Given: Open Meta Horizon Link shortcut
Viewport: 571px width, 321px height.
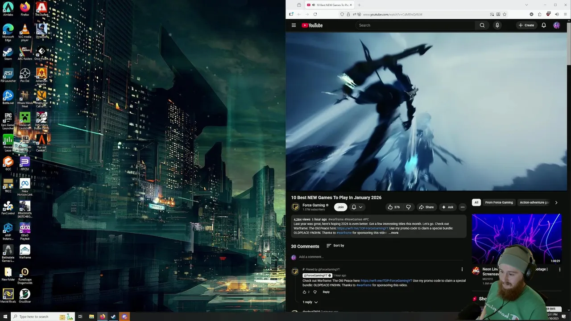Looking at the screenshot, I should point(25,187).
